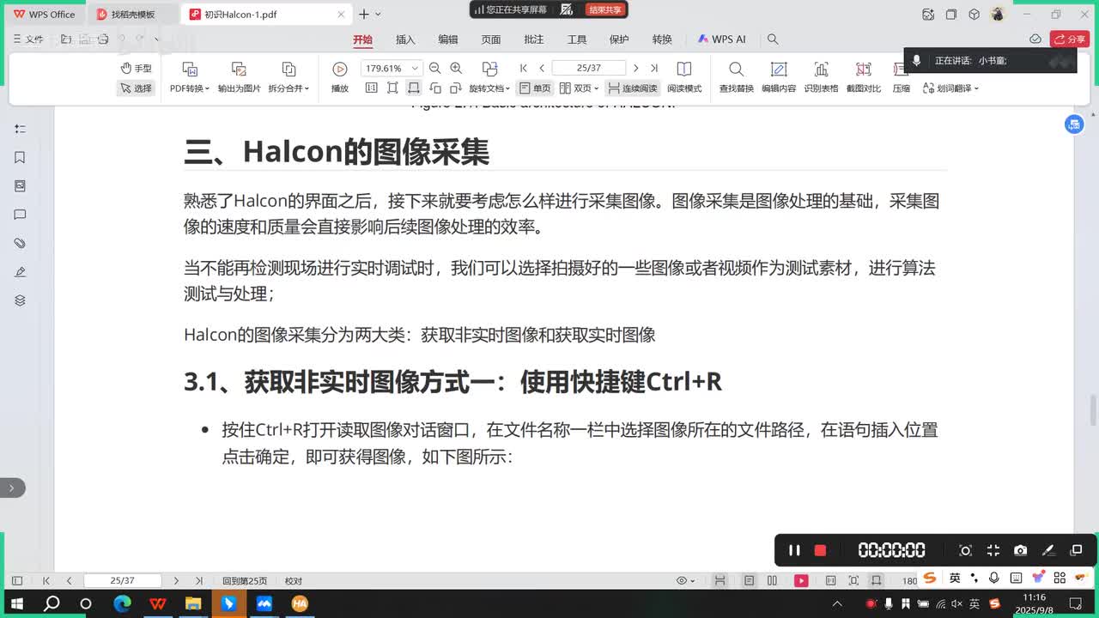Open the 划词翻译 dropdown
This screenshot has width=1099, height=618.
(950, 88)
